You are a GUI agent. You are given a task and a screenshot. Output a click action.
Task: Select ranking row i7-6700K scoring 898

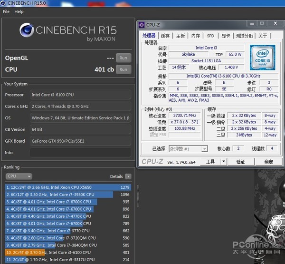click(x=68, y=209)
